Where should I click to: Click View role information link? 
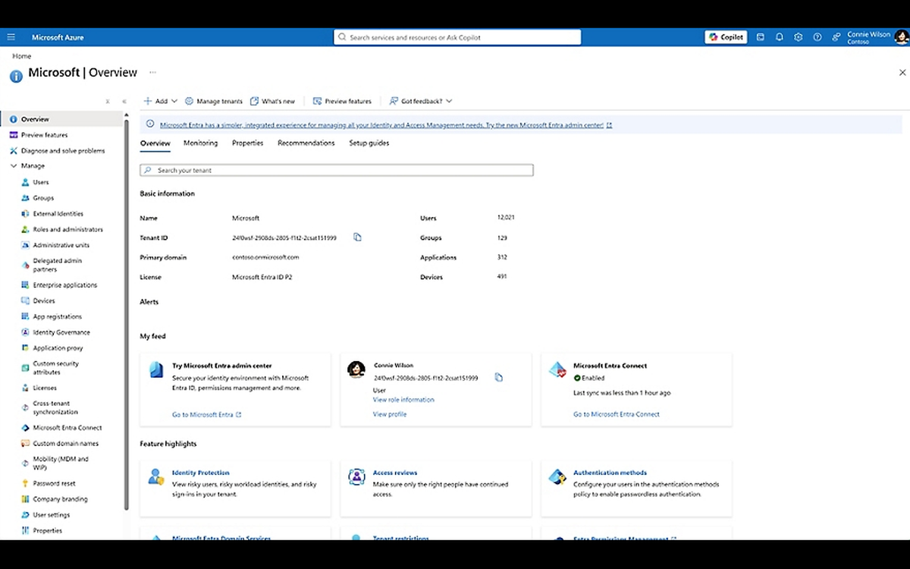(403, 400)
